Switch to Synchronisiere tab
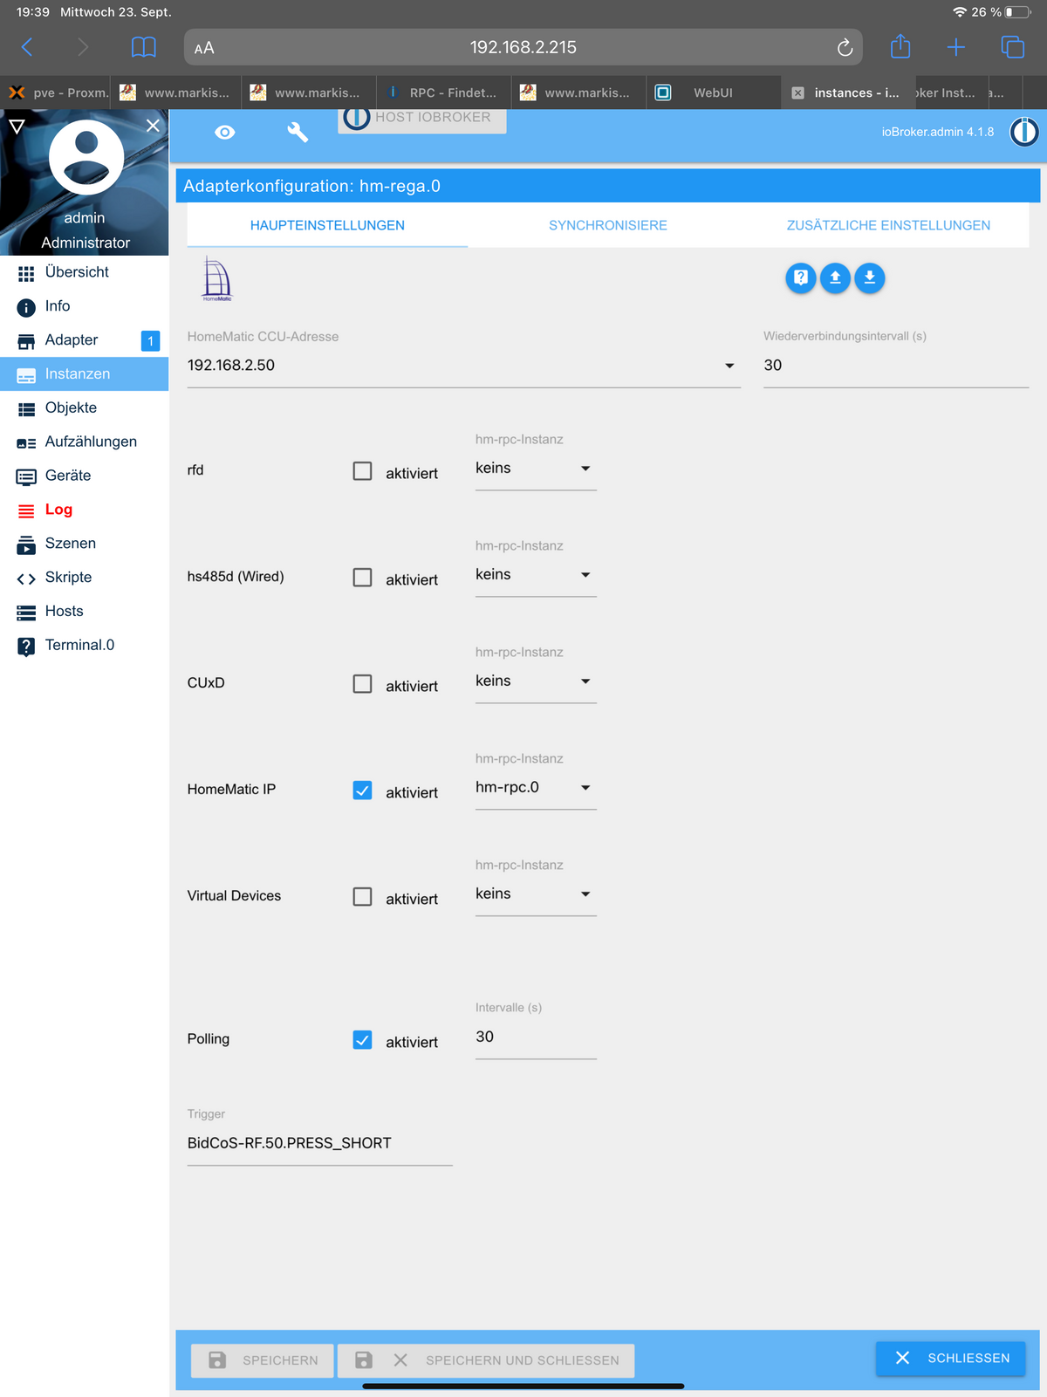Screen dimensions: 1047x1397 [x=608, y=225]
